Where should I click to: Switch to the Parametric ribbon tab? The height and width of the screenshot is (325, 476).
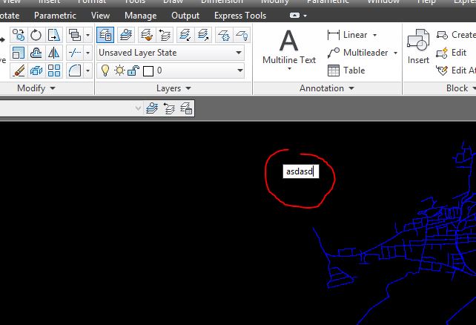(x=55, y=16)
